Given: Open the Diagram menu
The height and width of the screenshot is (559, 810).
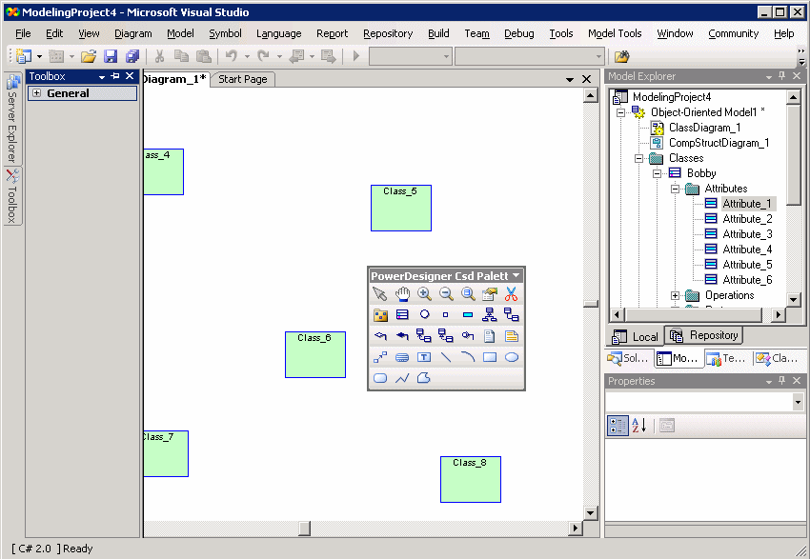Looking at the screenshot, I should pyautogui.click(x=133, y=33).
